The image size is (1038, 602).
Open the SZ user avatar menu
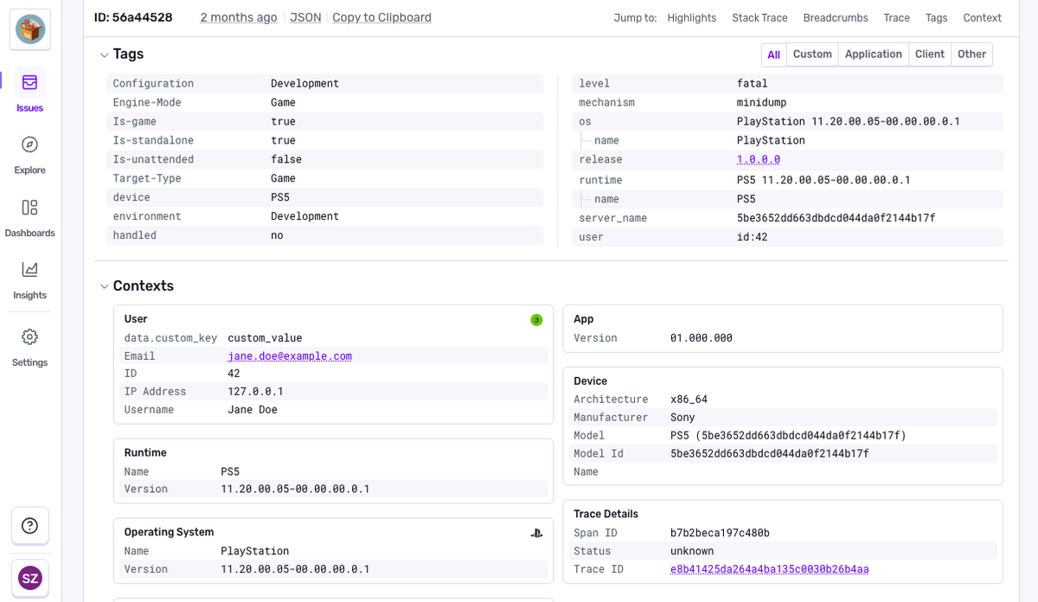(x=29, y=578)
